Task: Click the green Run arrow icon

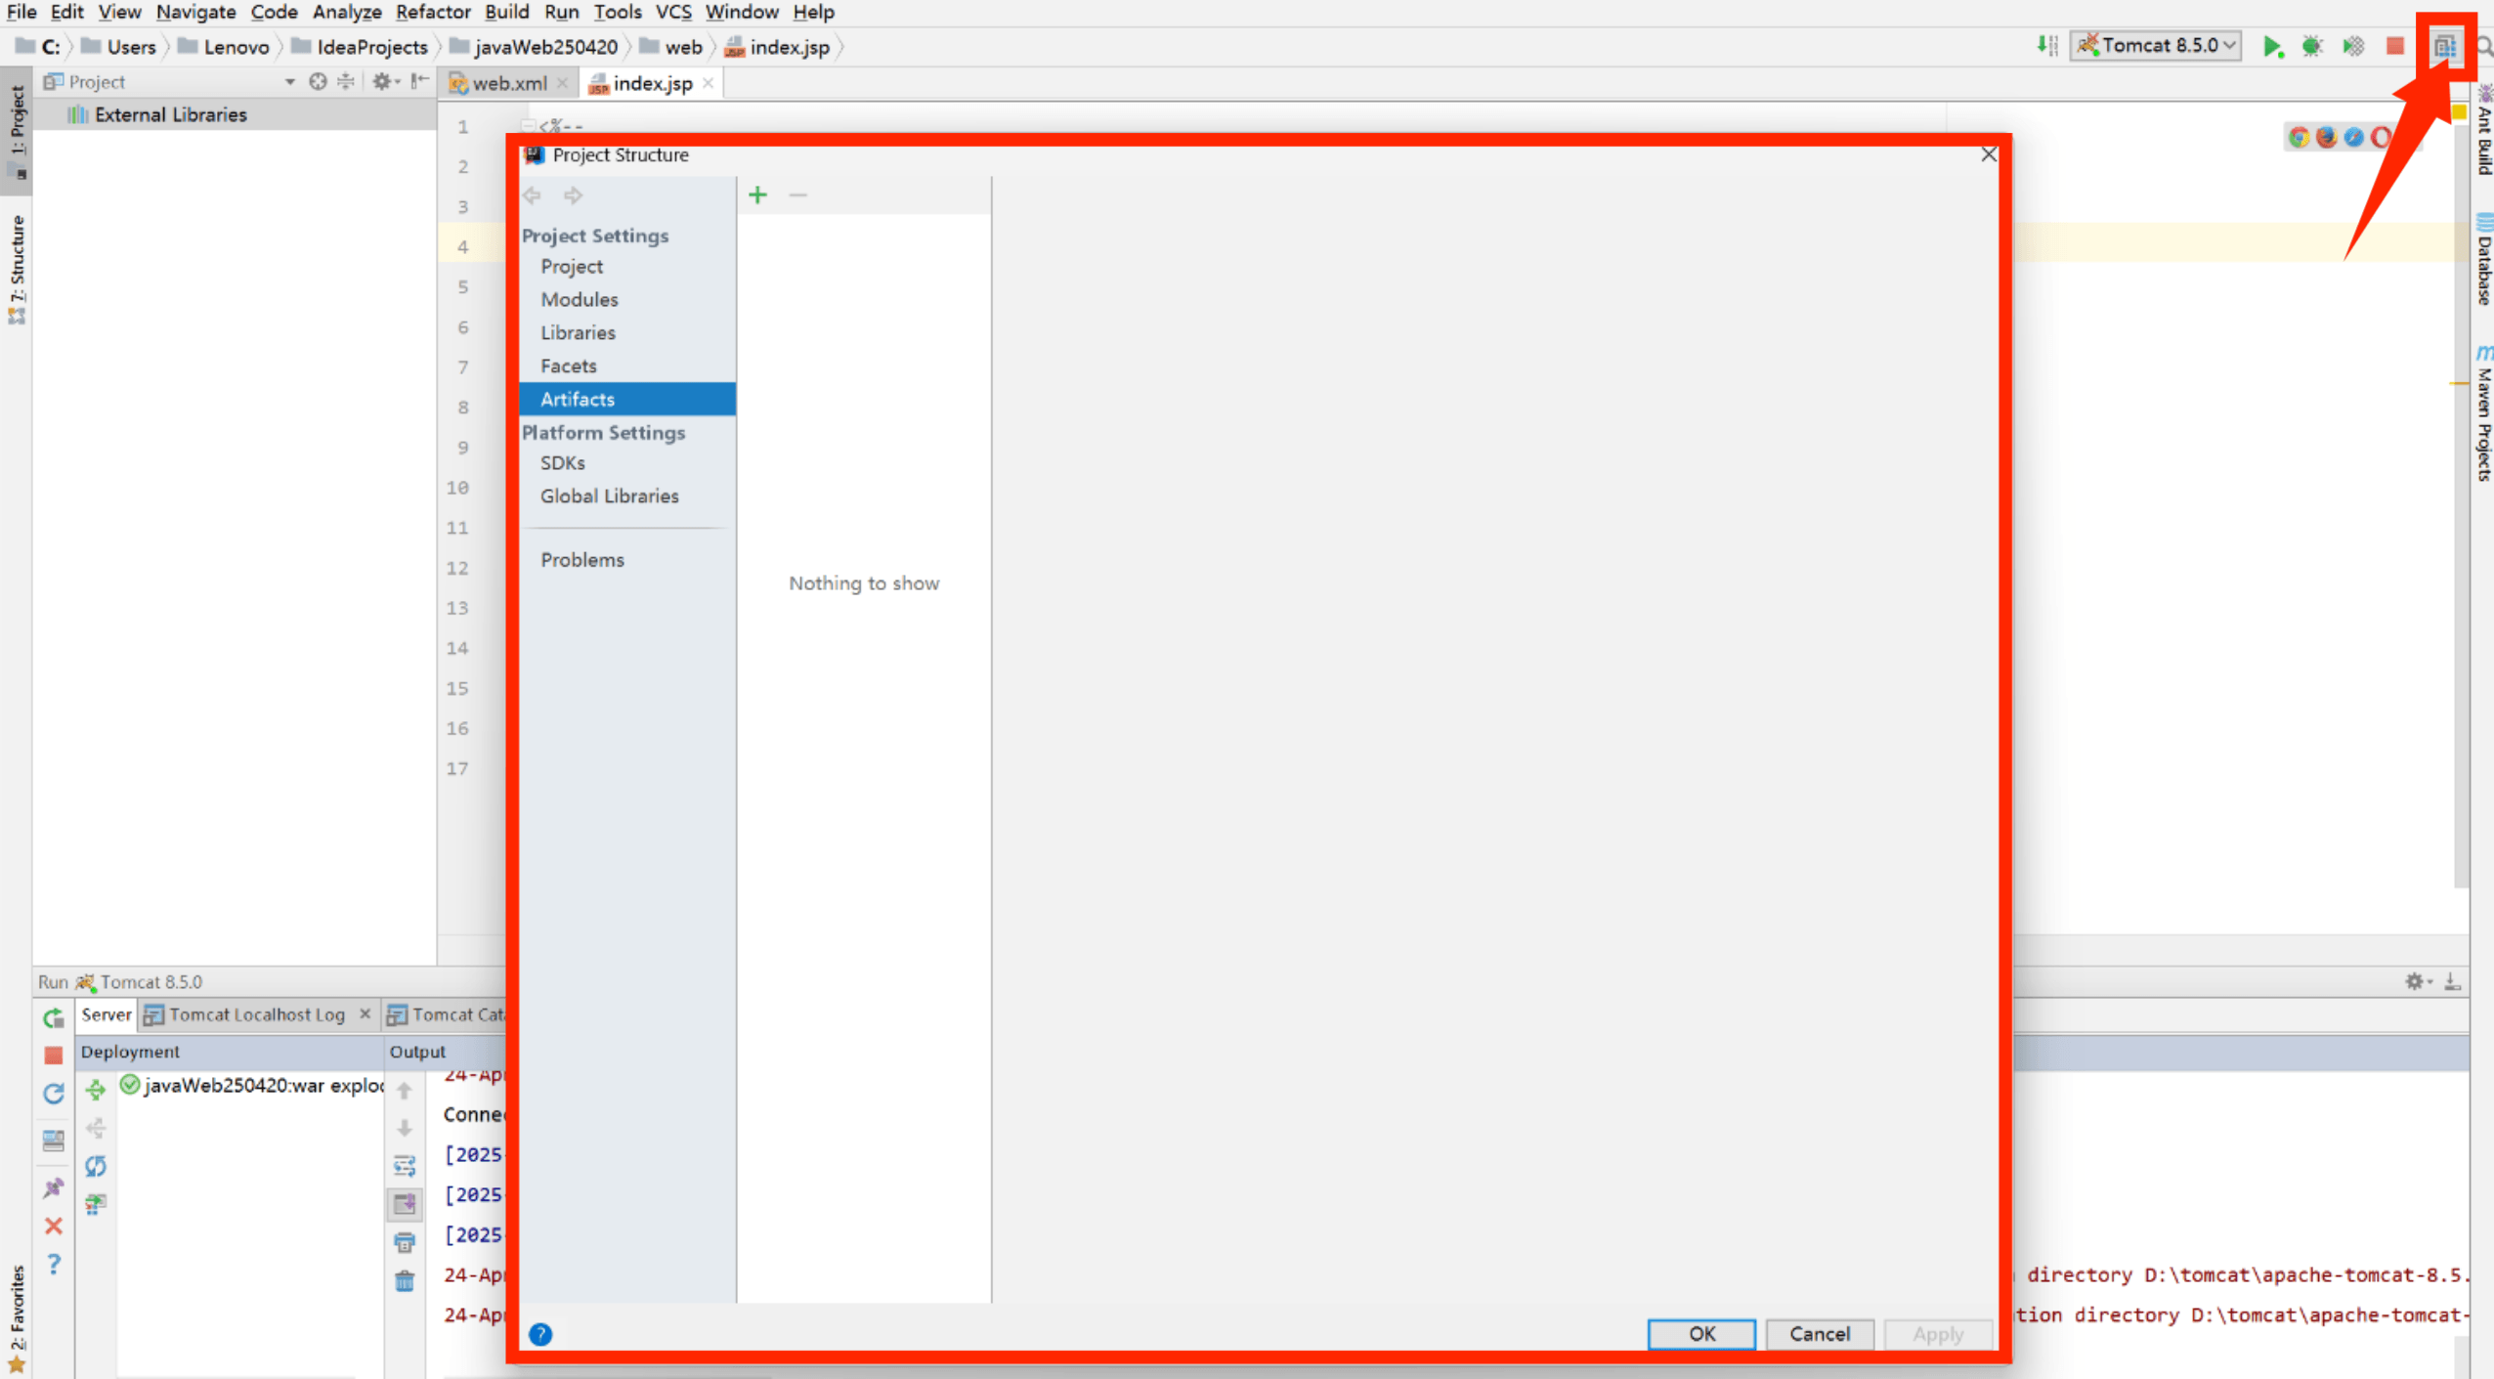Action: coord(2272,47)
